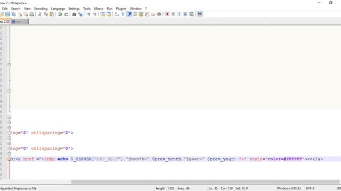Click the echo keyword in code

[63, 159]
